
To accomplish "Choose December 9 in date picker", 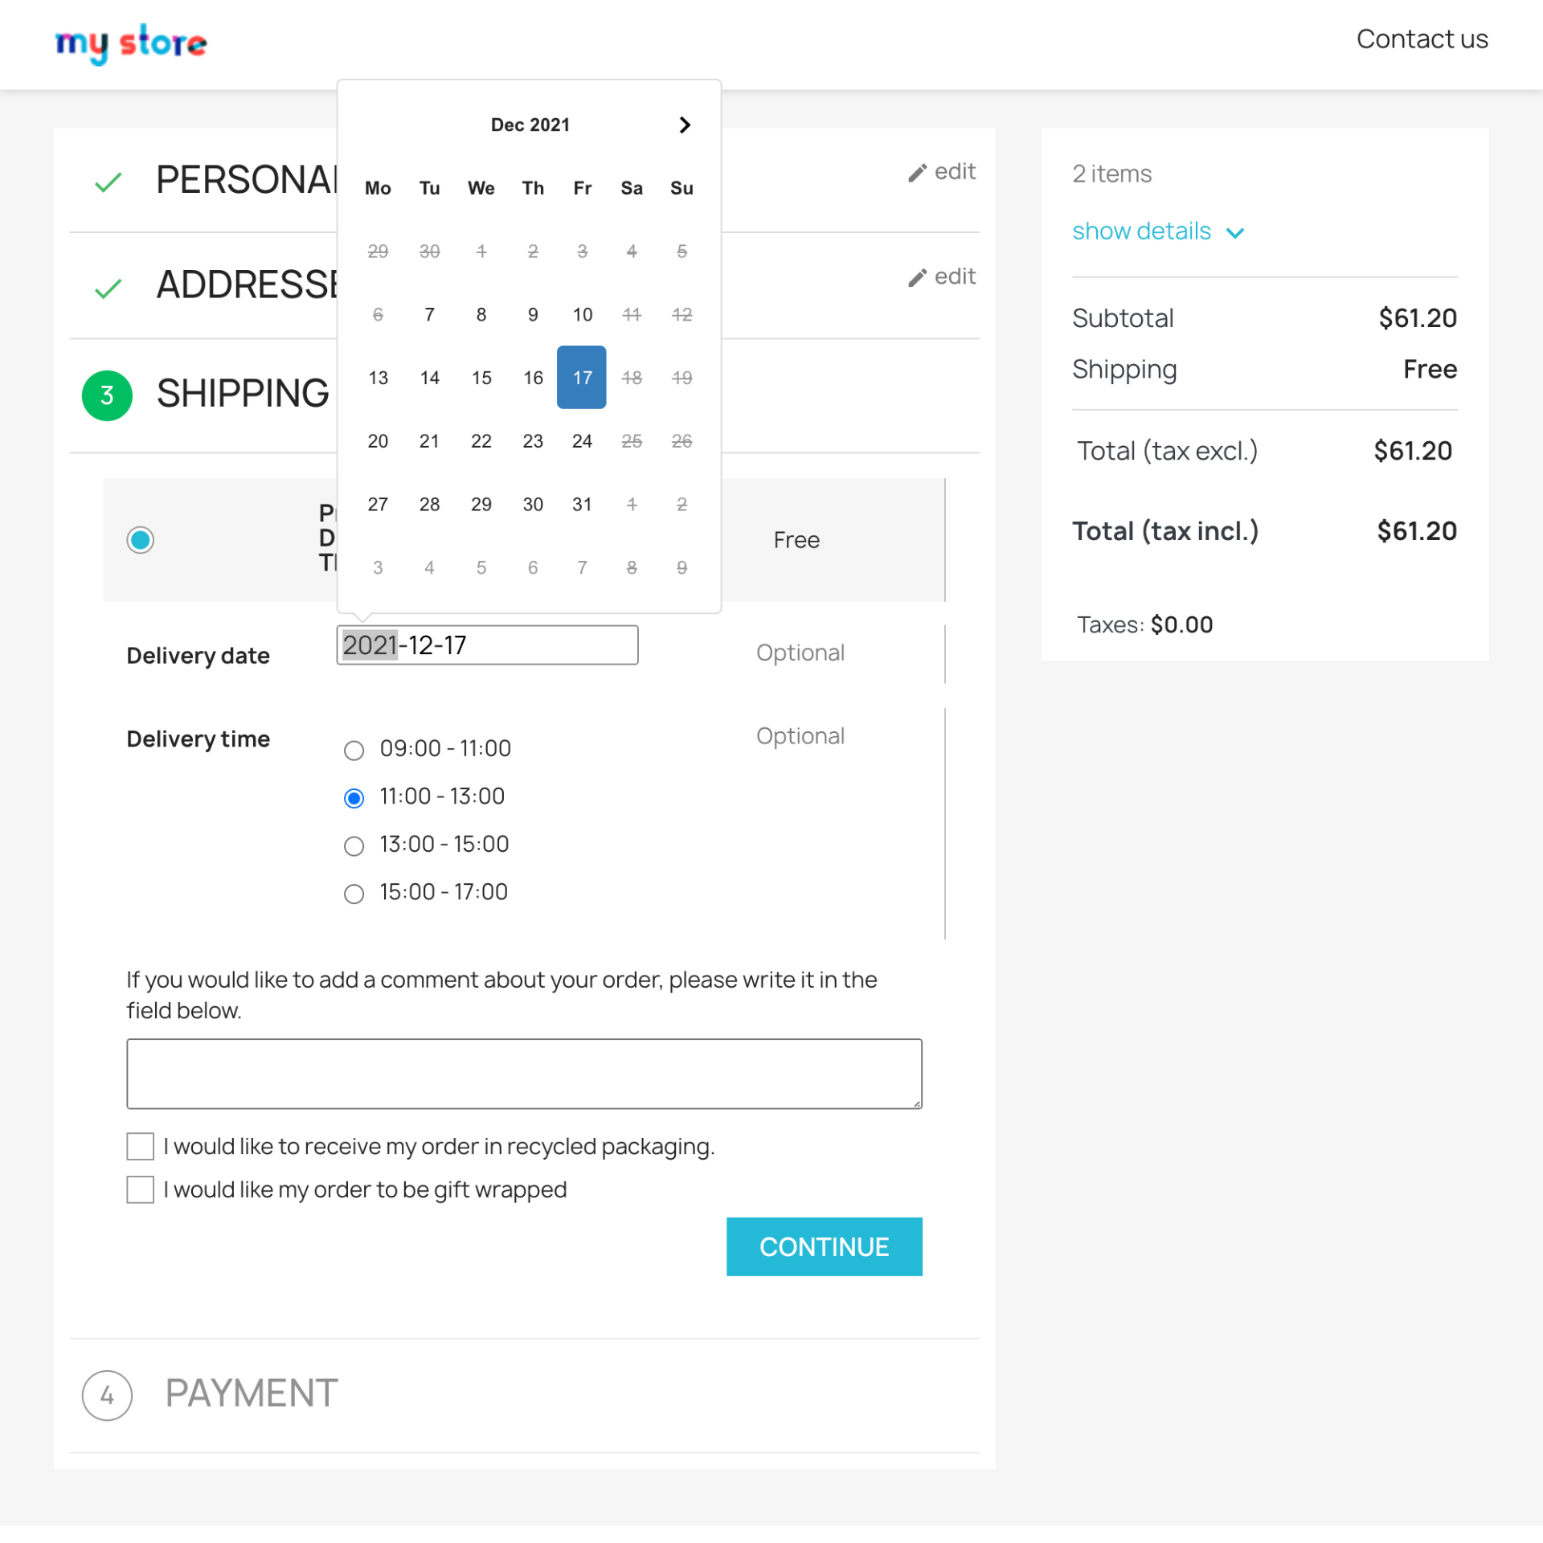I will pos(533,315).
